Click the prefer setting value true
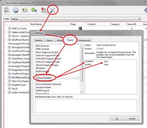Screen dimensions: 147x128 point(106,65)
